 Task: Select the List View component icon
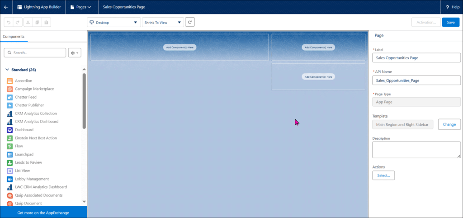click(x=10, y=171)
